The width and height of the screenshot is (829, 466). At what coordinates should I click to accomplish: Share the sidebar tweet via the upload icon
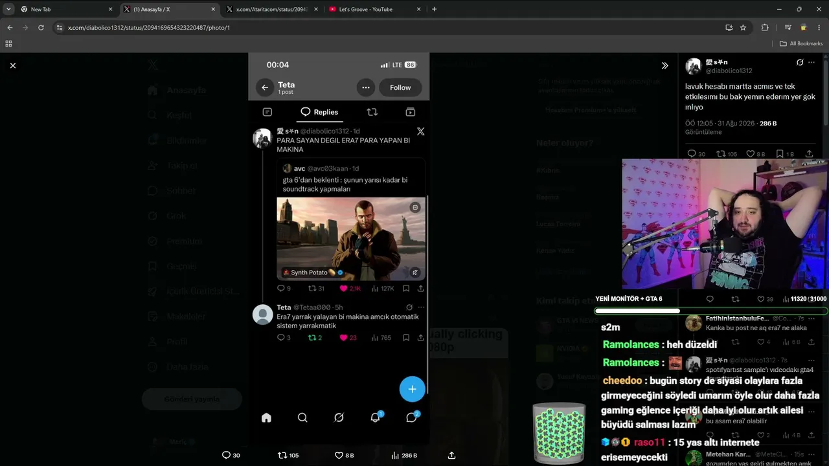pyautogui.click(x=809, y=154)
